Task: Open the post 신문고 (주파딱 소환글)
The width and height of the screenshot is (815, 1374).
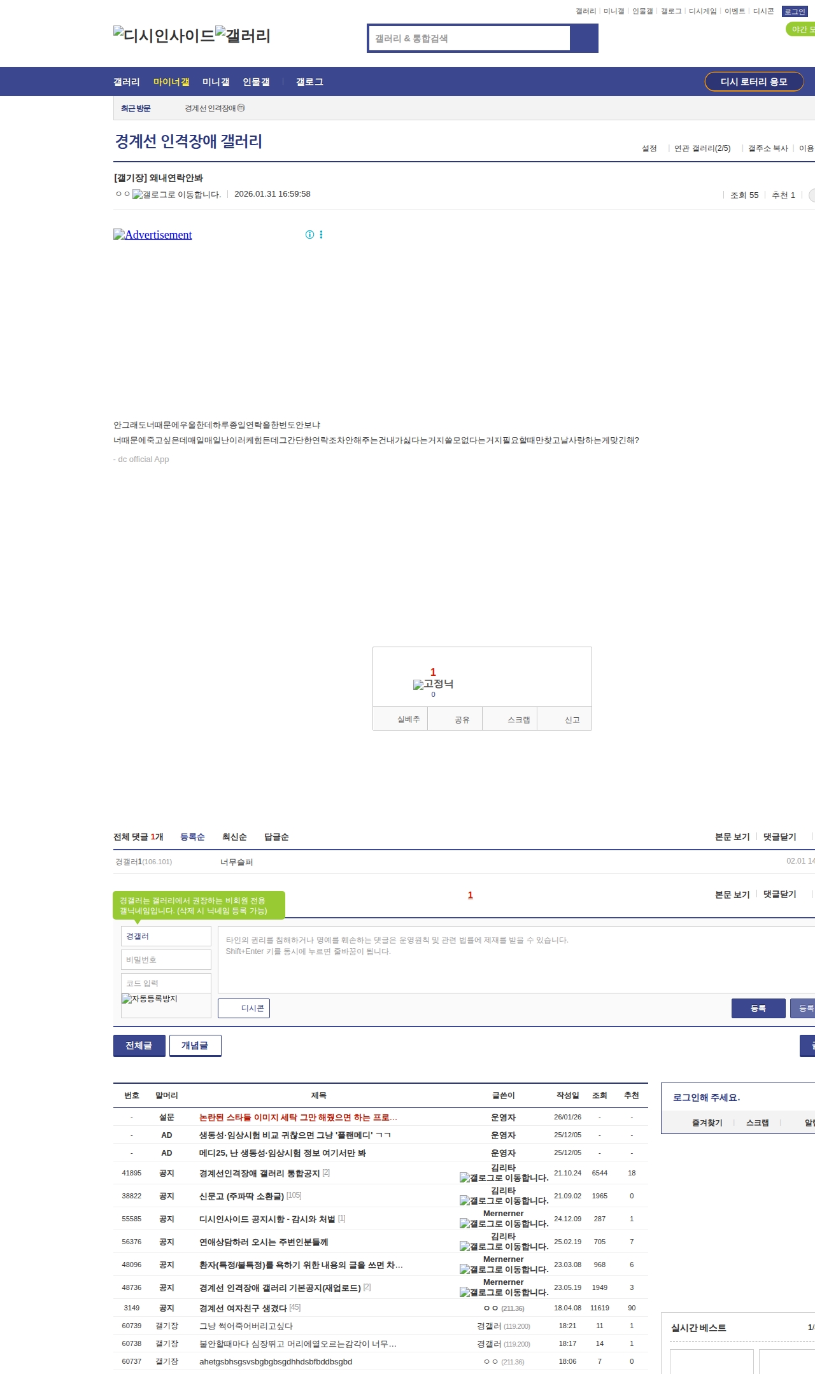Action: (241, 1196)
